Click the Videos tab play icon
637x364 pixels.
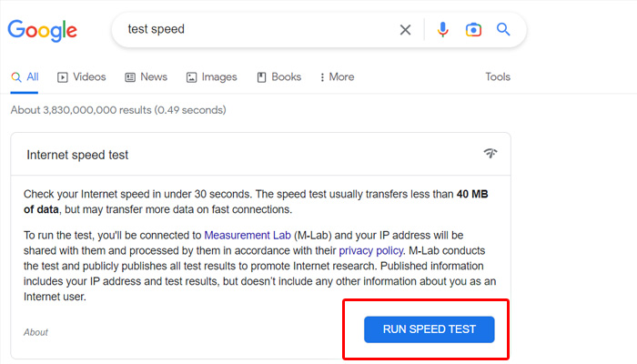(63, 77)
